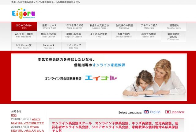Click banner text 本気で英会話力を伸ばしたいなら
Screen dimensions: 196x132
coord(66,59)
